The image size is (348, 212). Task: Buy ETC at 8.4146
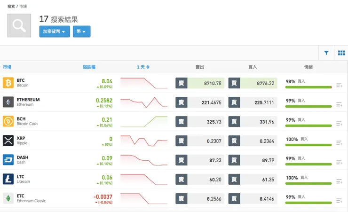tap(253, 199)
